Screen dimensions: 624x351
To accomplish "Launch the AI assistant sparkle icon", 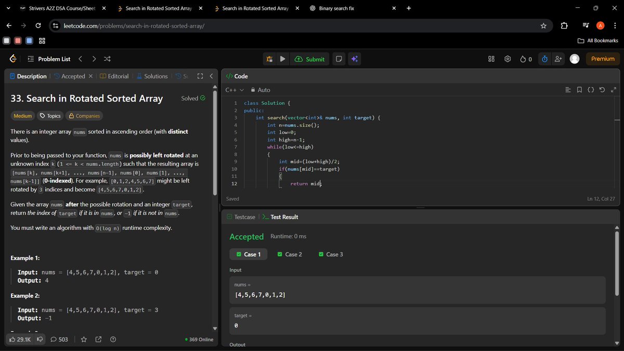I will pos(354,59).
